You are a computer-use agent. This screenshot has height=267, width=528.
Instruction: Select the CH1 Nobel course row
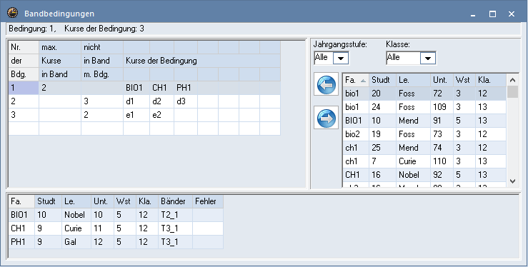(x=424, y=175)
